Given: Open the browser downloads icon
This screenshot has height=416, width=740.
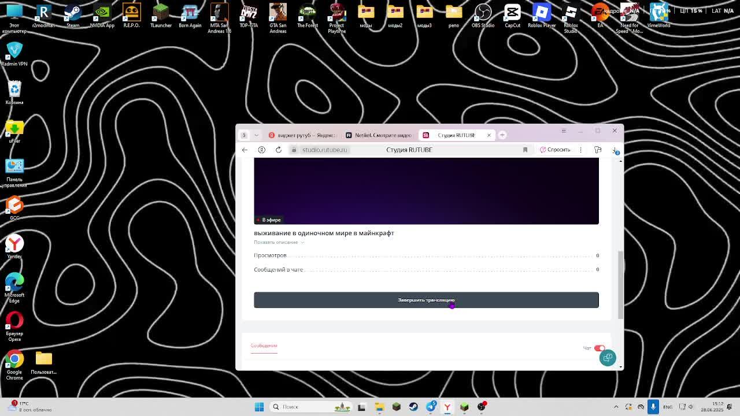Looking at the screenshot, I should [x=615, y=150].
